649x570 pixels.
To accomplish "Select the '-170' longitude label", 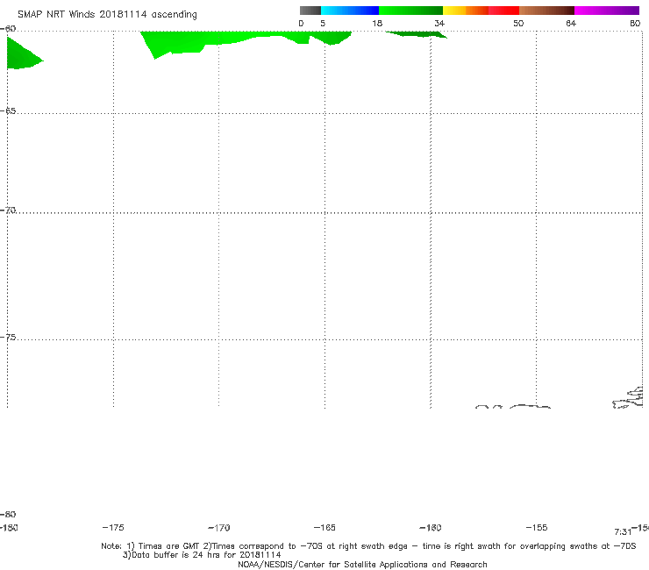I will click(x=219, y=527).
